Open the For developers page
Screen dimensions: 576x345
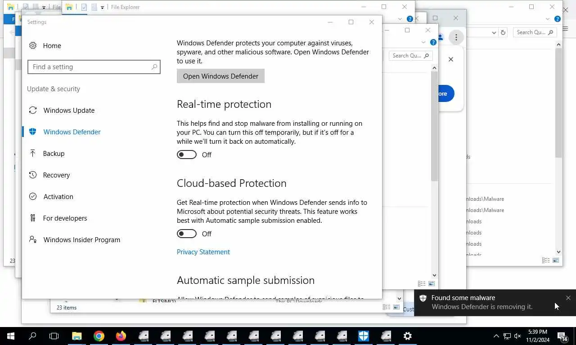(x=65, y=218)
